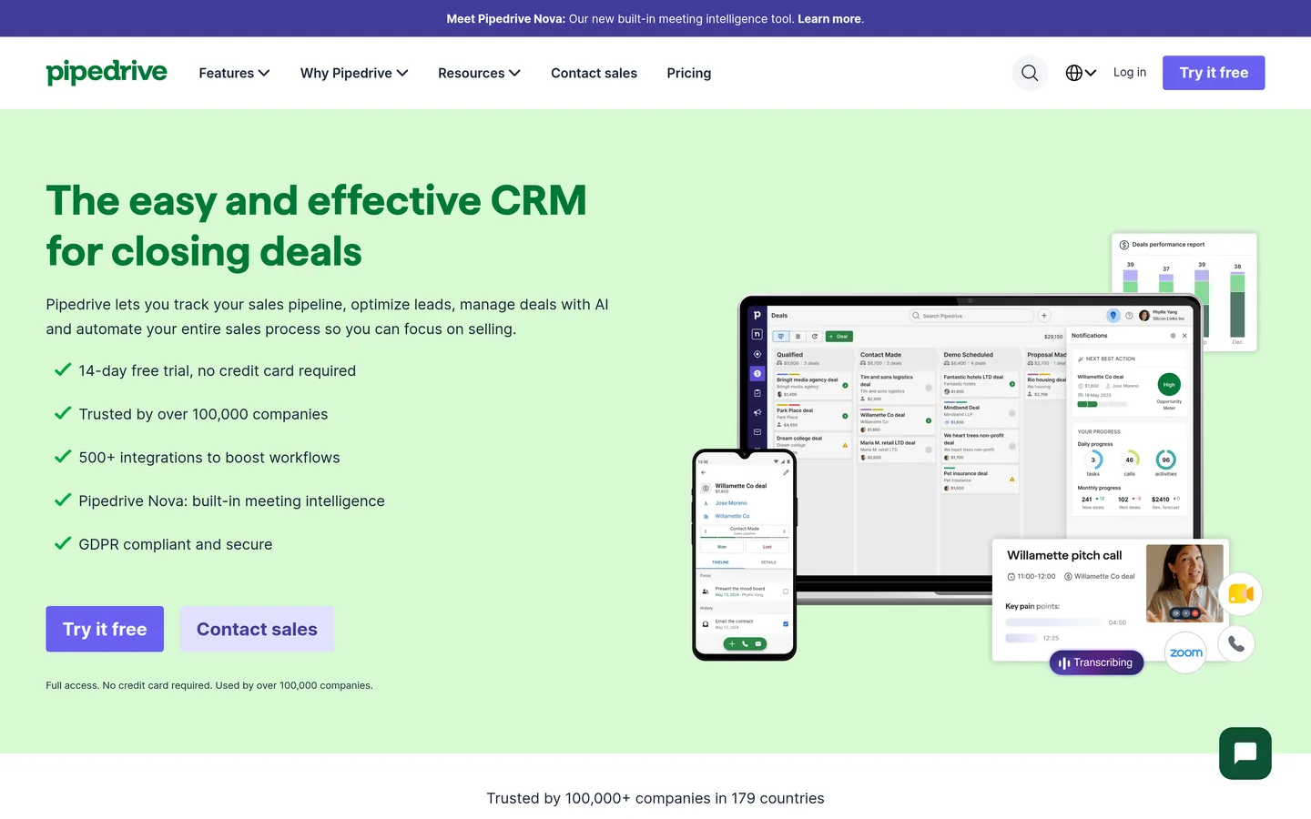Click the green '+ Deal' button in mockup
The image size is (1311, 819).
(x=839, y=336)
